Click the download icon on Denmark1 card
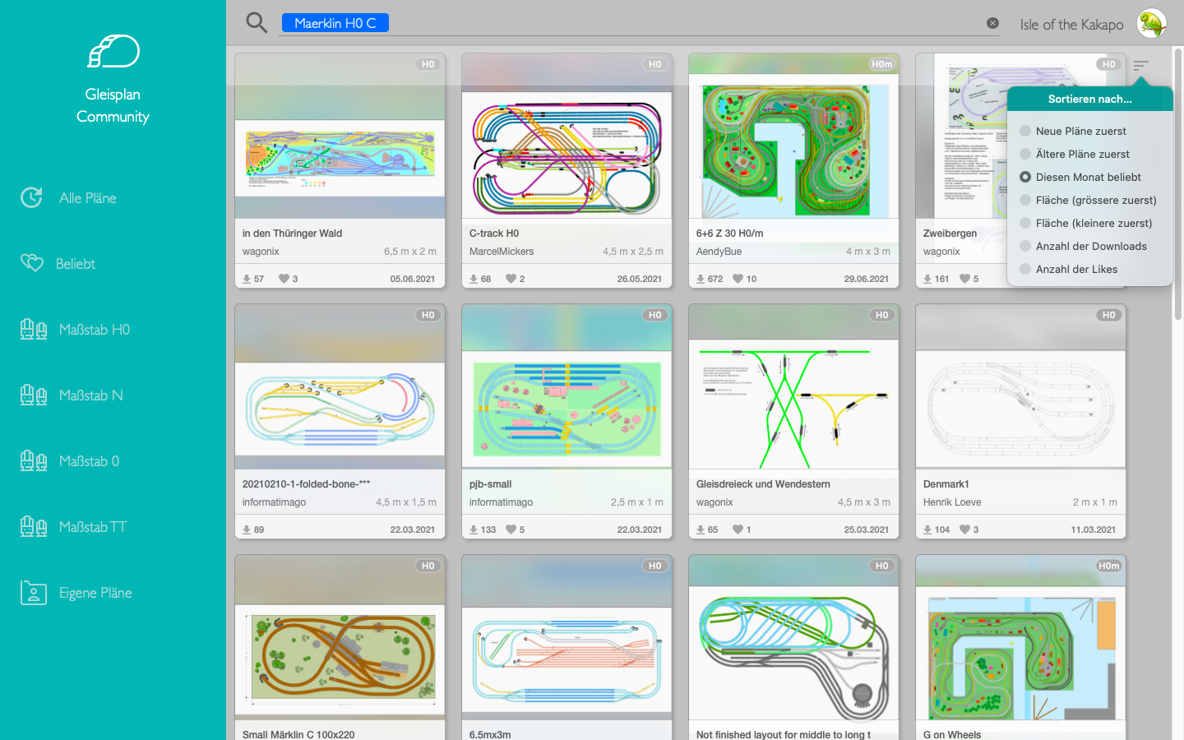 (x=927, y=530)
